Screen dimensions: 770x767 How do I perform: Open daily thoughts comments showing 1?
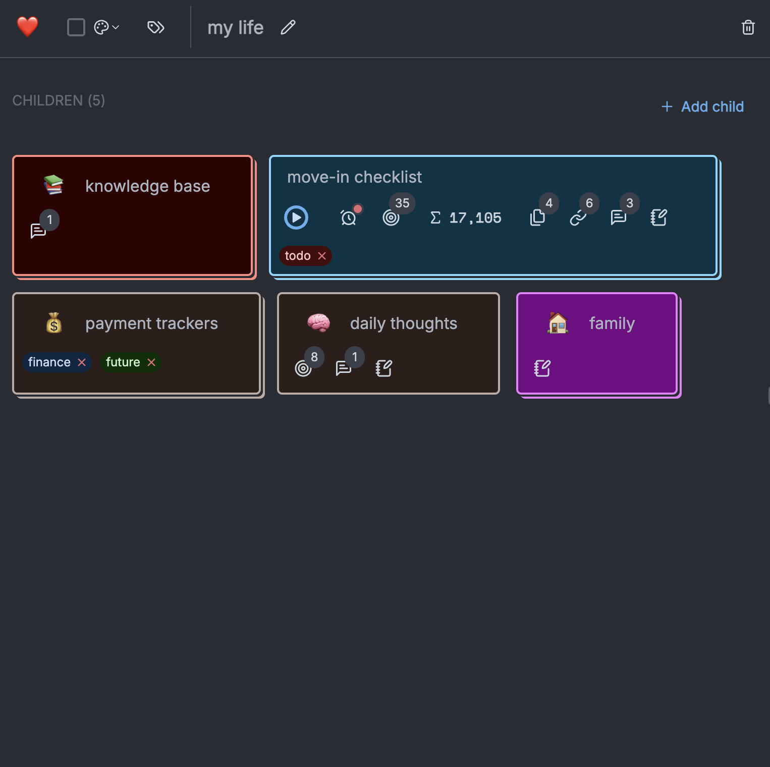point(344,368)
